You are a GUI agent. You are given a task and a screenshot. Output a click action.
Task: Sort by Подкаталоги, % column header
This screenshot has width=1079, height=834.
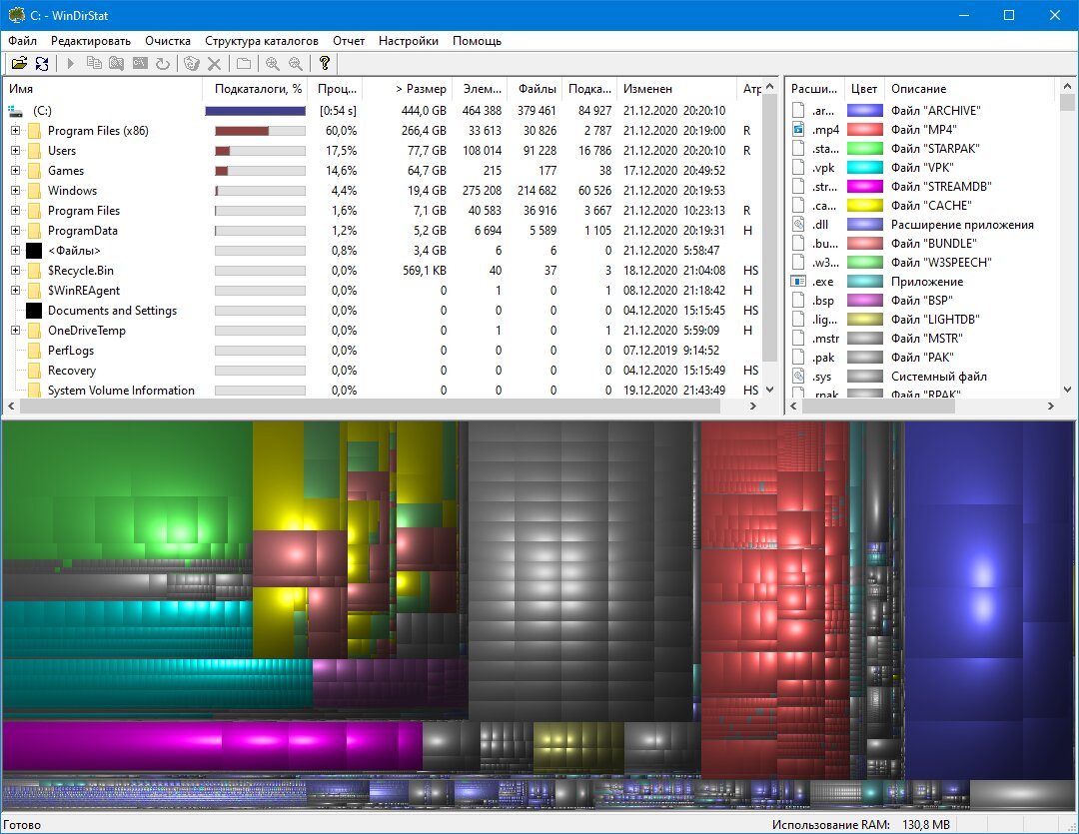(257, 89)
